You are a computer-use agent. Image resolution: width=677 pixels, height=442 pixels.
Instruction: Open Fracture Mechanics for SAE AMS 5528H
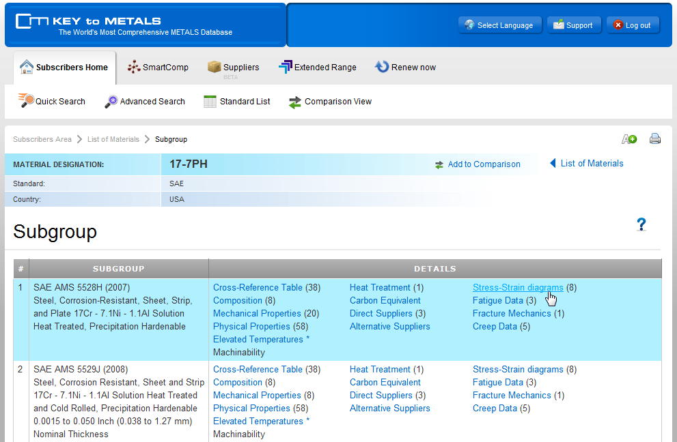point(512,314)
